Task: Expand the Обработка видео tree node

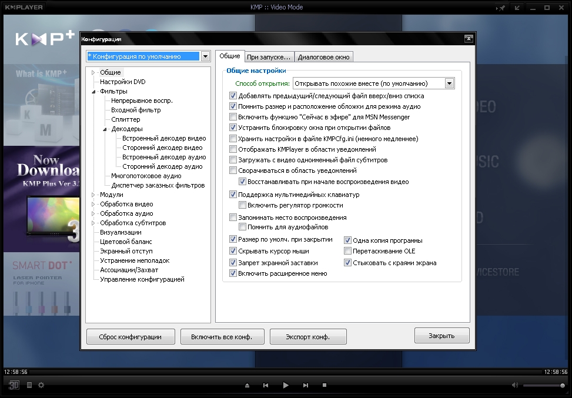Action: (93, 204)
